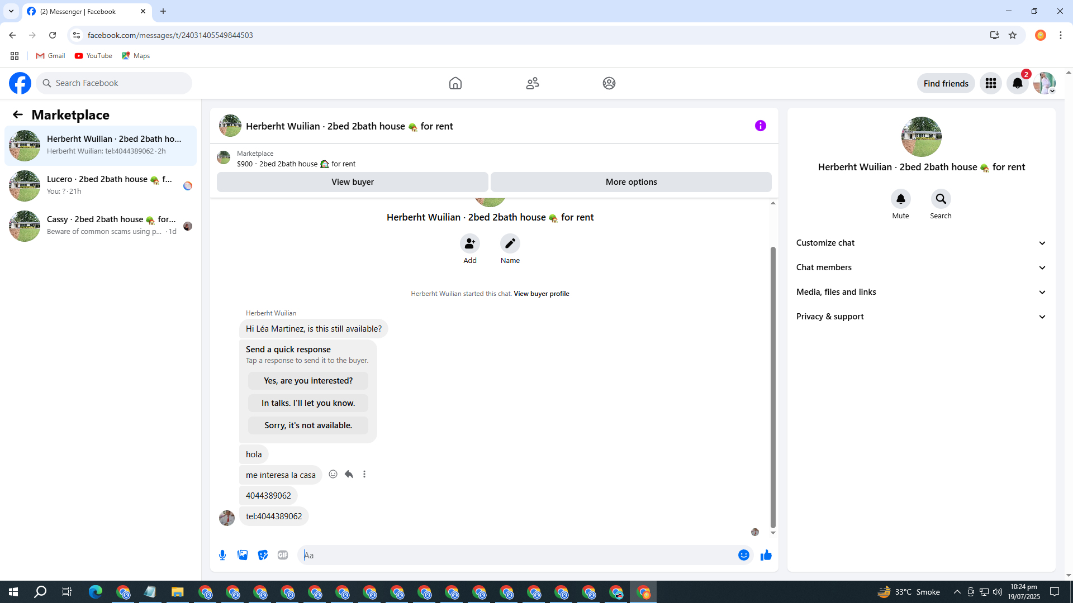Click the View buyer button
This screenshot has width=1073, height=603.
tap(352, 182)
